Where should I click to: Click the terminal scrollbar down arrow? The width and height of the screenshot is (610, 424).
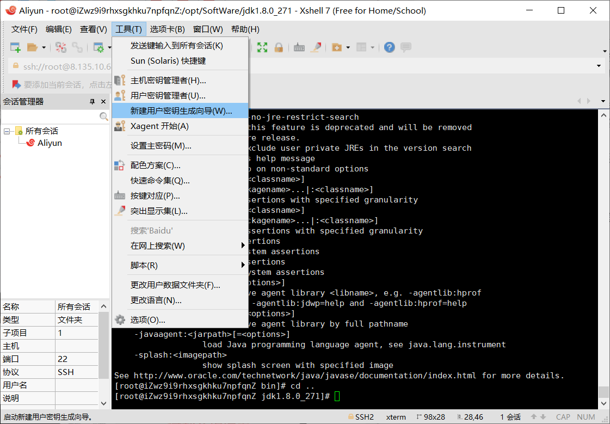tap(603, 404)
